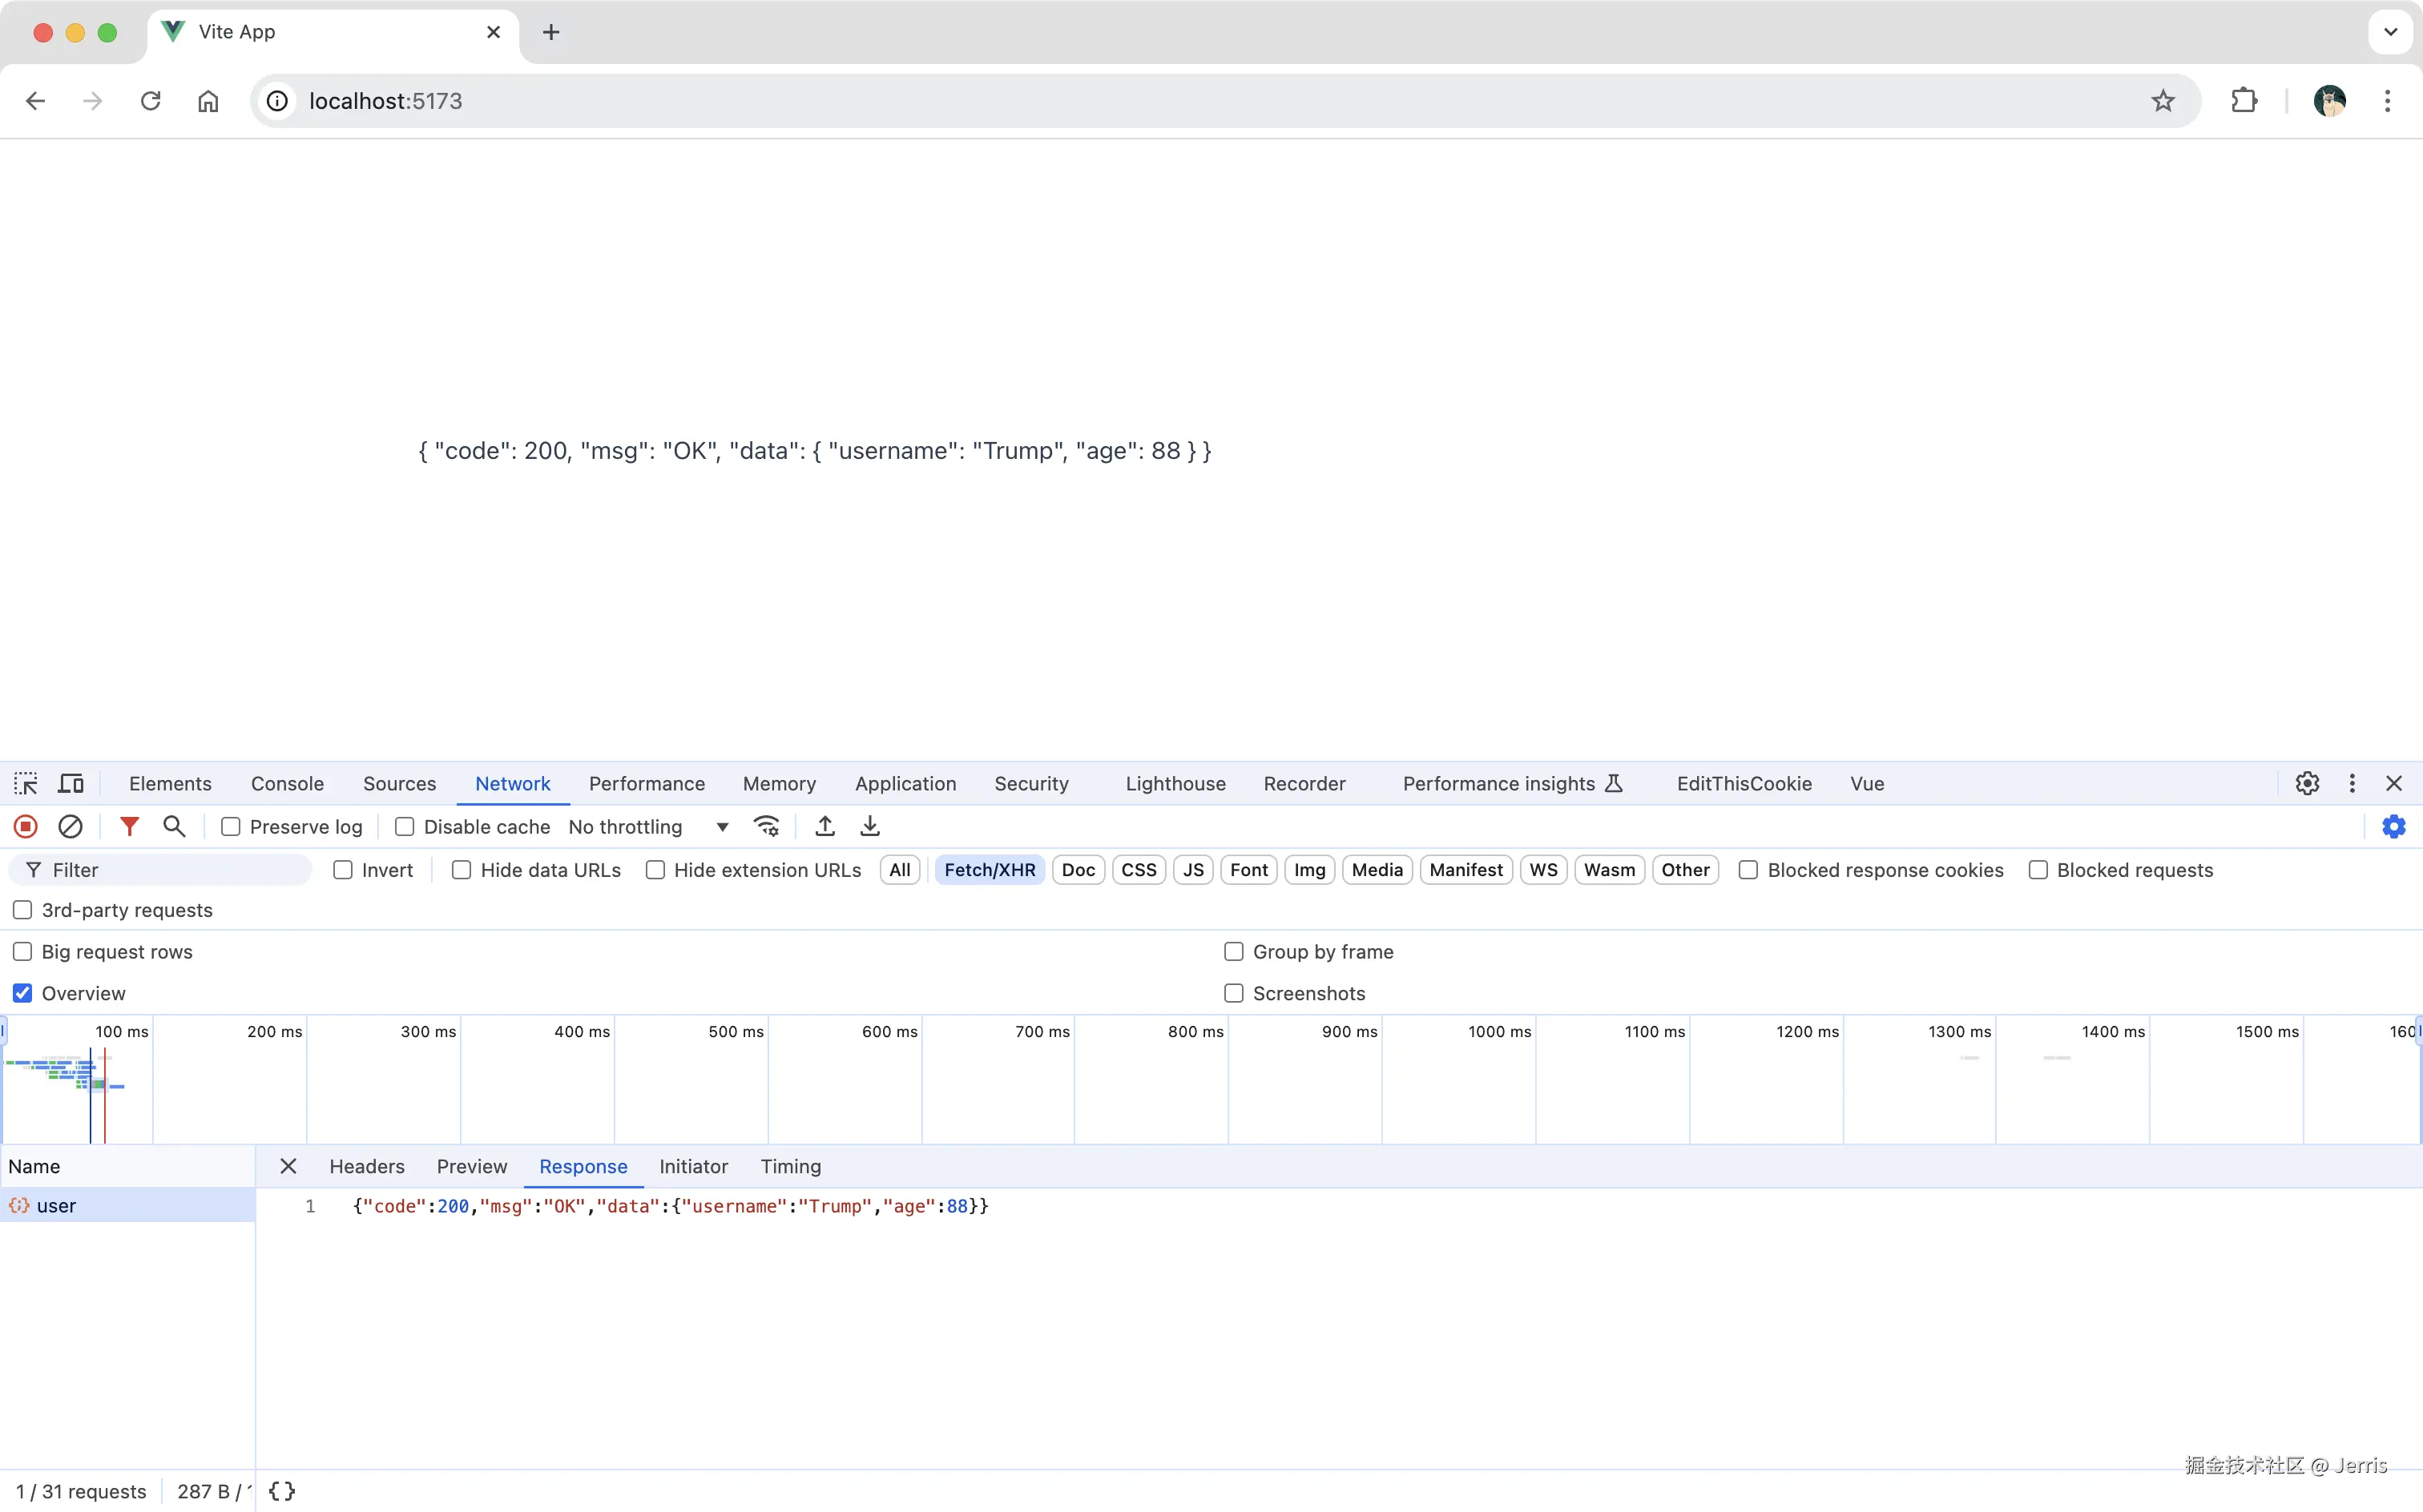Open network conditions wifi icon

click(x=766, y=826)
